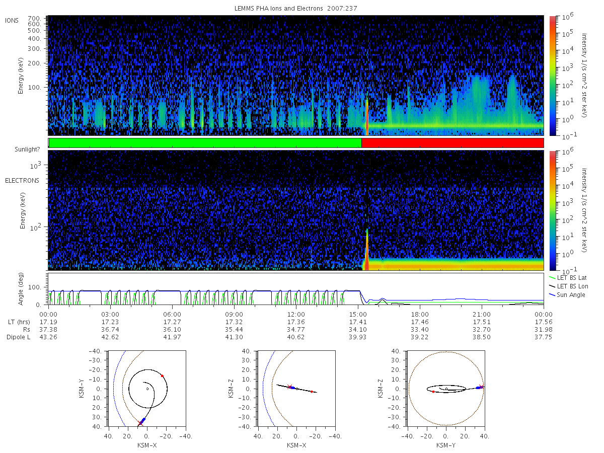Click the red segment of the sunlight bar
The image size is (604, 453).
[x=452, y=143]
